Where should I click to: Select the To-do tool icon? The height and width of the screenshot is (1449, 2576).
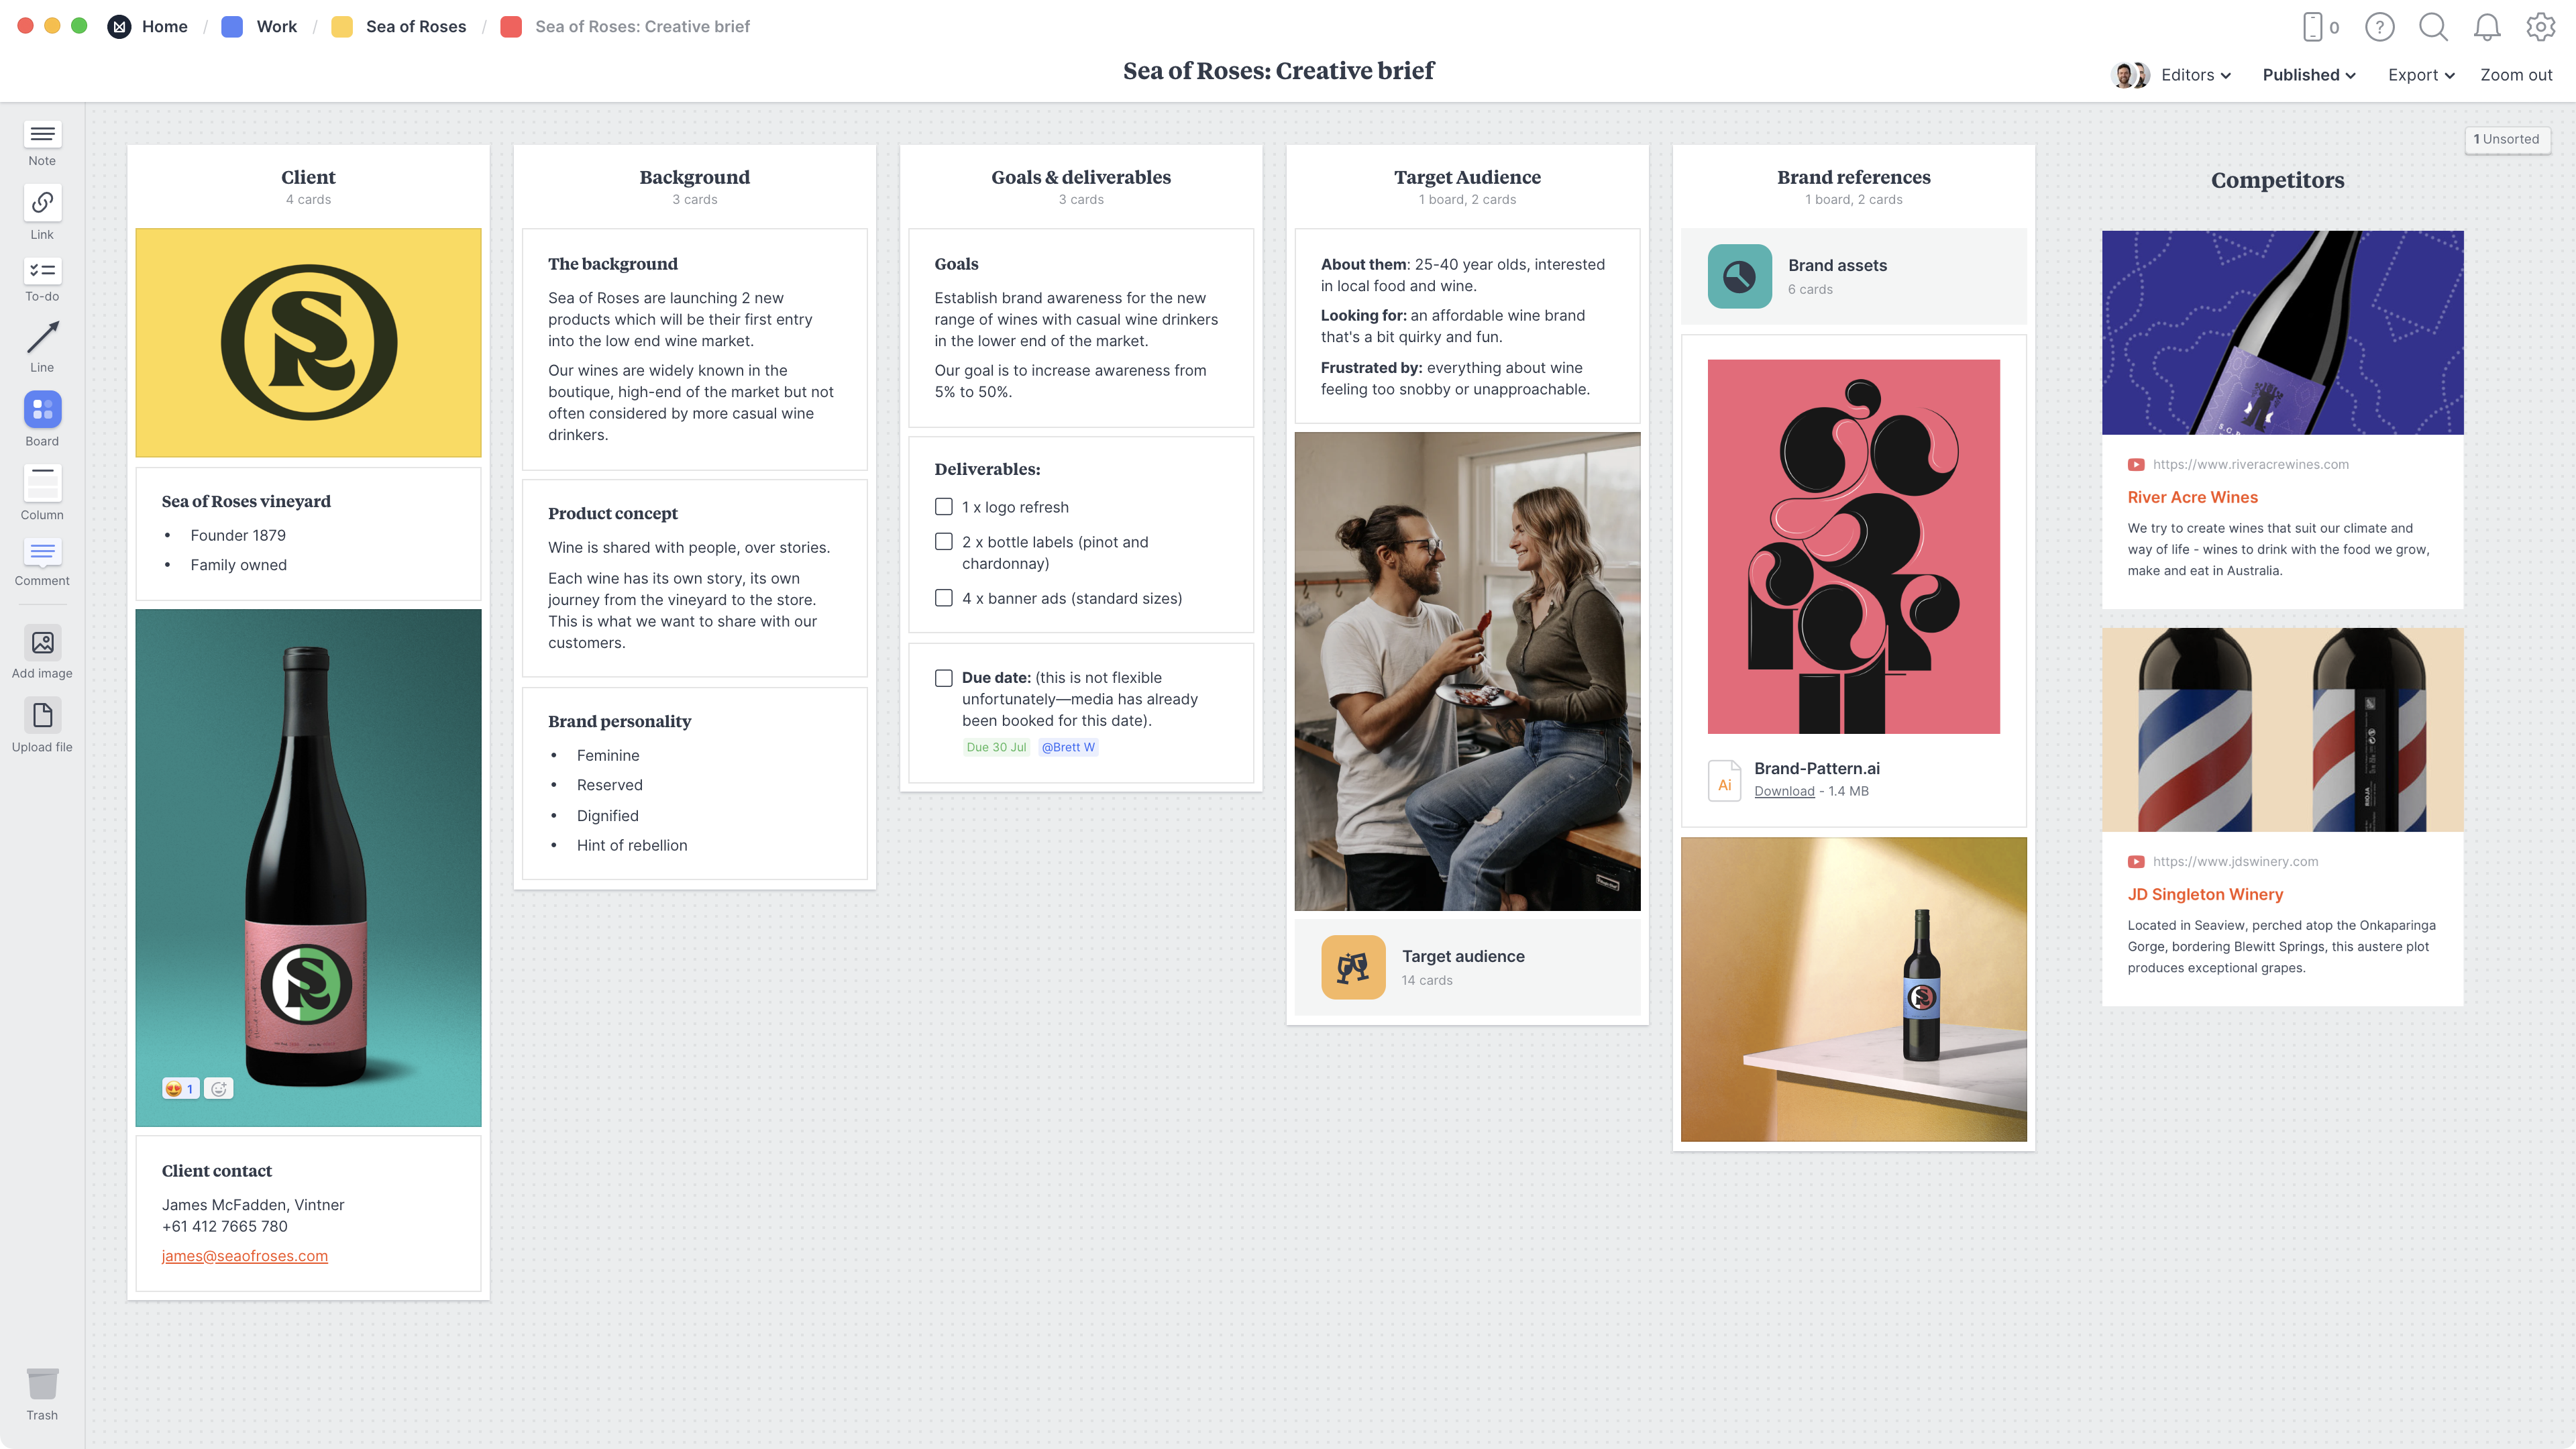pyautogui.click(x=42, y=271)
